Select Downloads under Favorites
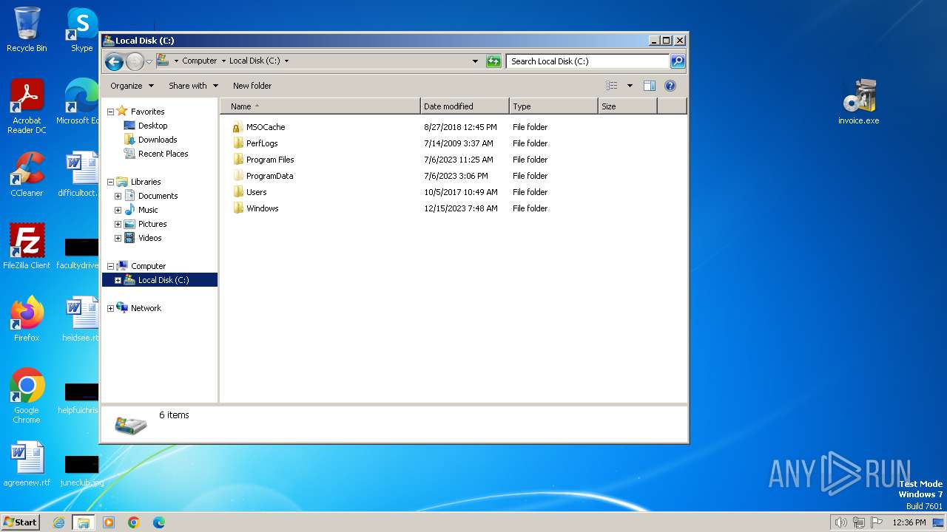 point(158,140)
